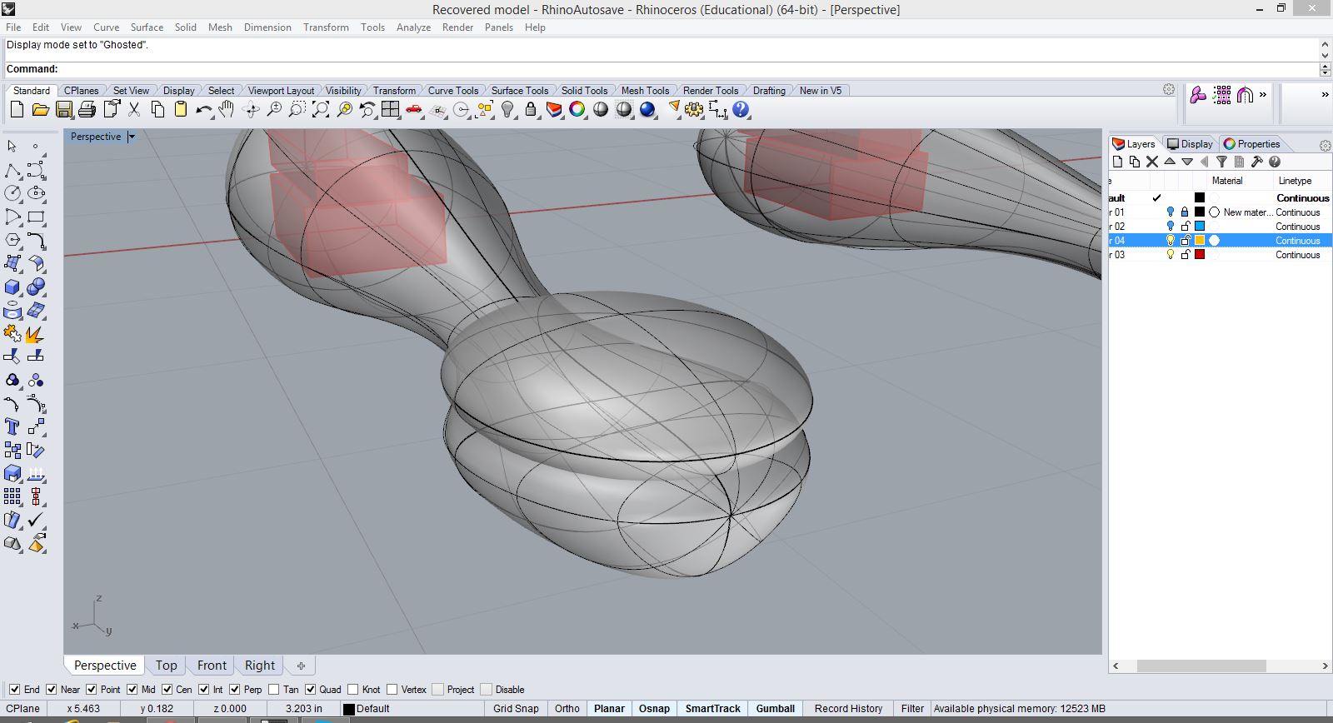Enable the Project osnap checkbox

pos(438,690)
